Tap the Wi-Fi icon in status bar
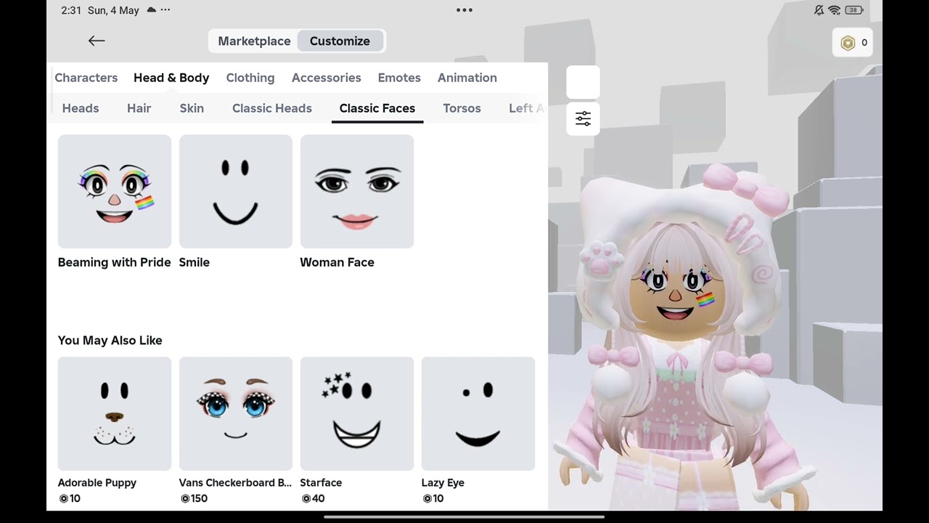 (x=834, y=10)
